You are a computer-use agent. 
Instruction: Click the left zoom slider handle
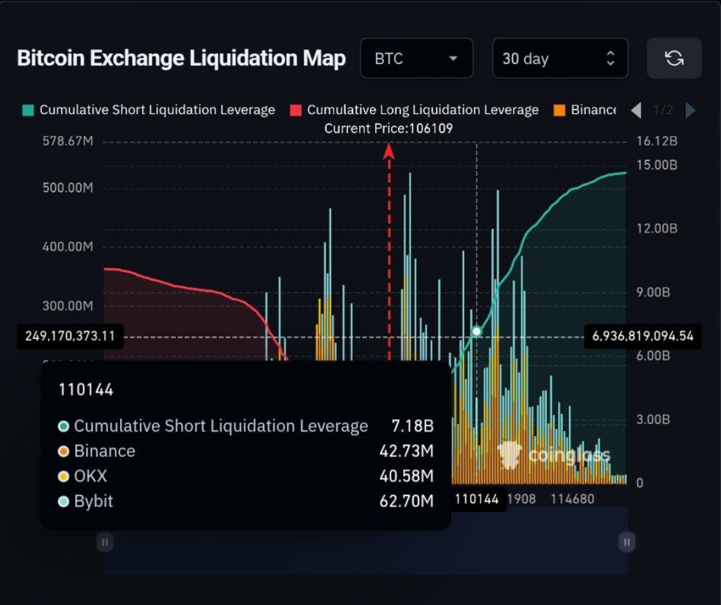coord(105,542)
